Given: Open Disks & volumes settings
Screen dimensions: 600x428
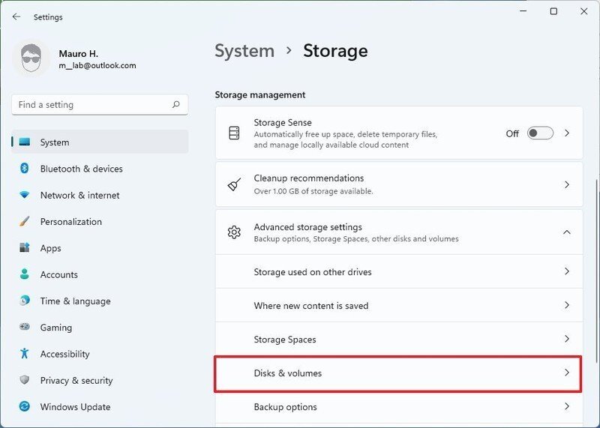Looking at the screenshot, I should coord(398,373).
